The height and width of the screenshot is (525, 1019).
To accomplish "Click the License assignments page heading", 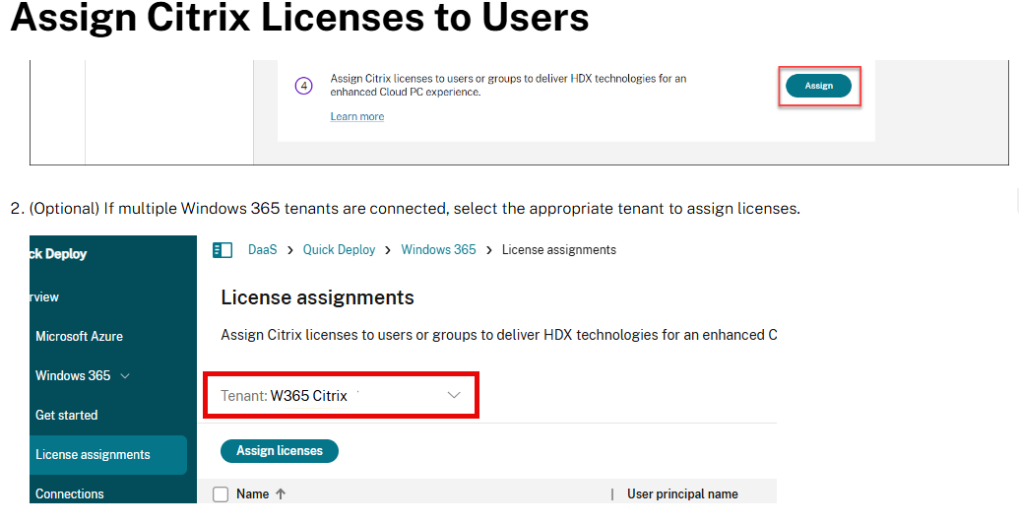I will (317, 297).
